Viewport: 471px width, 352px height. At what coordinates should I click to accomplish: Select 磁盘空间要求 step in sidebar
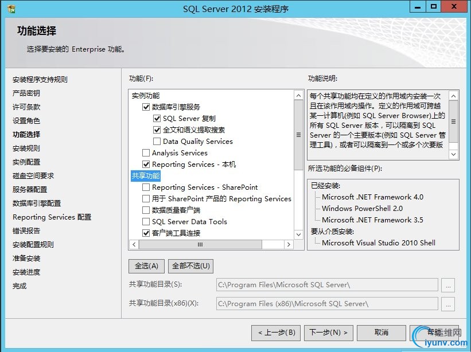[x=33, y=176]
